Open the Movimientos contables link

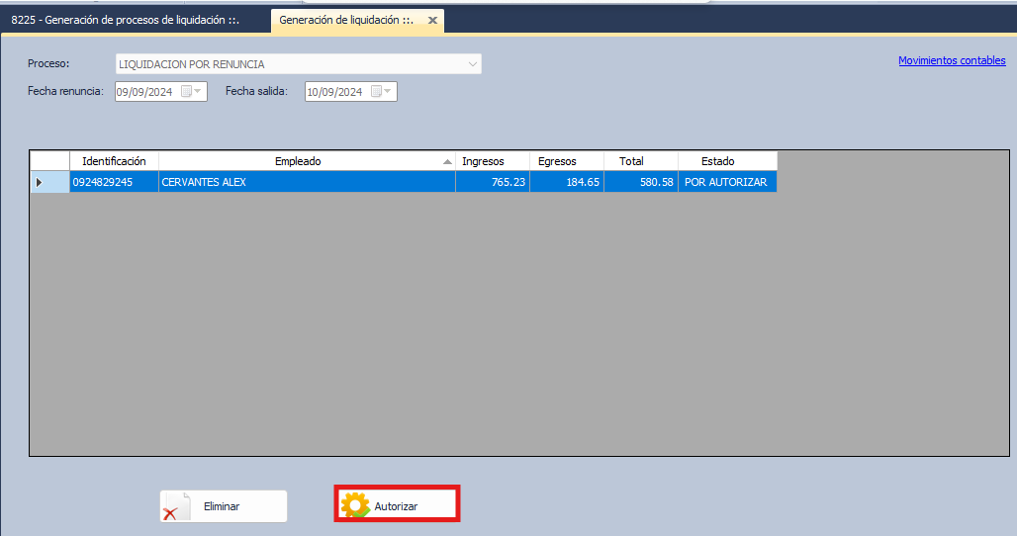(x=951, y=60)
